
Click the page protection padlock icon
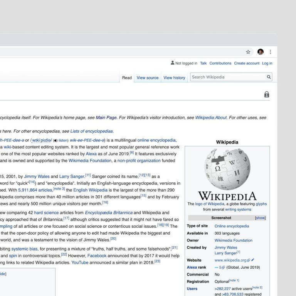(x=266, y=94)
